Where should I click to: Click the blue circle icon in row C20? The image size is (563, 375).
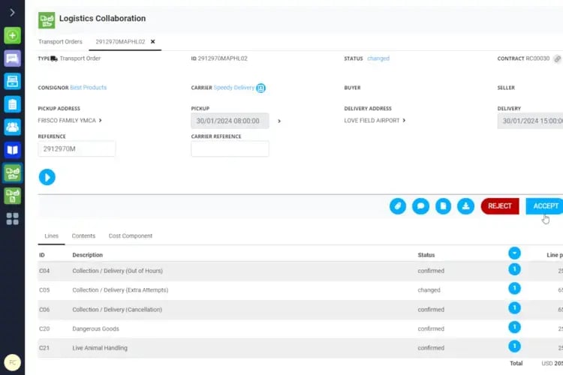514,327
